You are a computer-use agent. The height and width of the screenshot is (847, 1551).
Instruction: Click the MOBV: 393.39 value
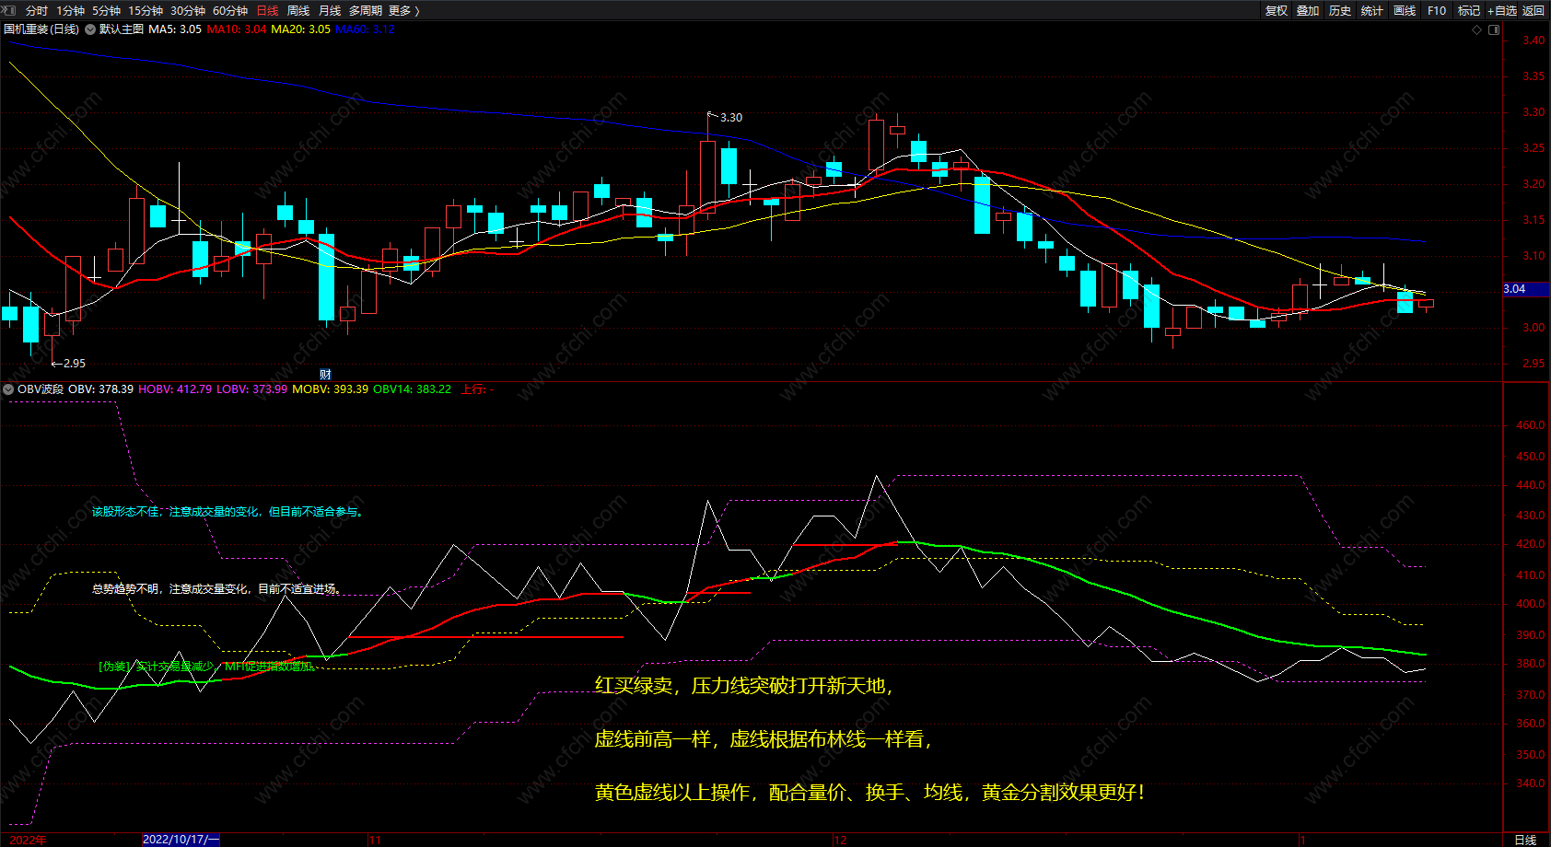point(331,389)
